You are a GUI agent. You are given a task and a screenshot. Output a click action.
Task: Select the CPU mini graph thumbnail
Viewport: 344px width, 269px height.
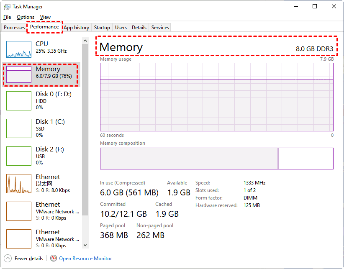pos(19,49)
